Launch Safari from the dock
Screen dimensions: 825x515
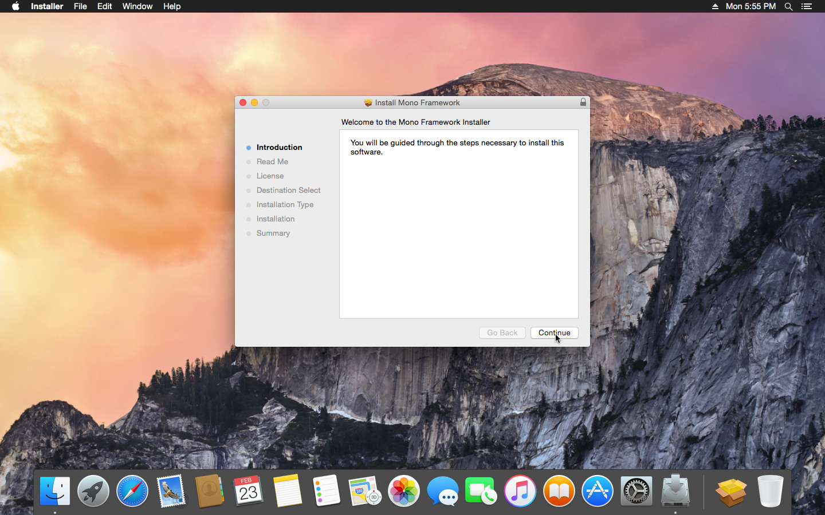point(132,491)
